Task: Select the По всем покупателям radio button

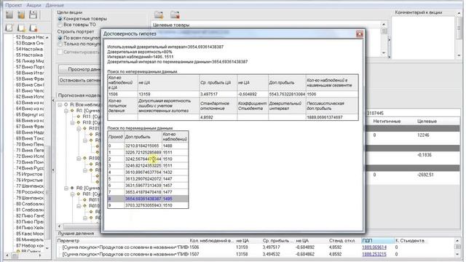Action: tap(60, 38)
